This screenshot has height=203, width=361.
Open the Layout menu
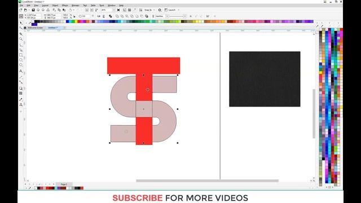[45, 5]
